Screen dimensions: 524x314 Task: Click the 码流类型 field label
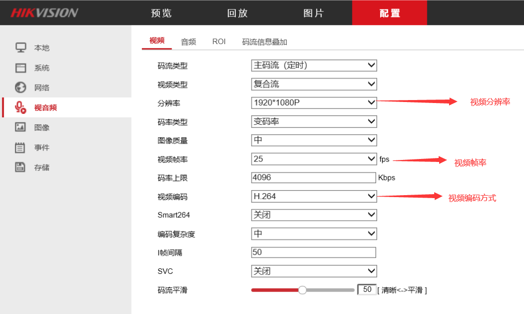(x=173, y=66)
